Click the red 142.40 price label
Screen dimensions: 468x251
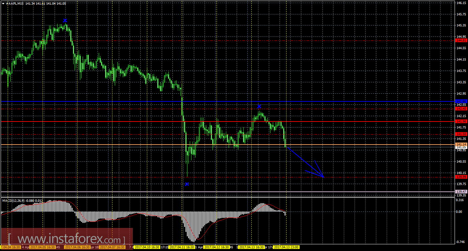tap(461, 108)
